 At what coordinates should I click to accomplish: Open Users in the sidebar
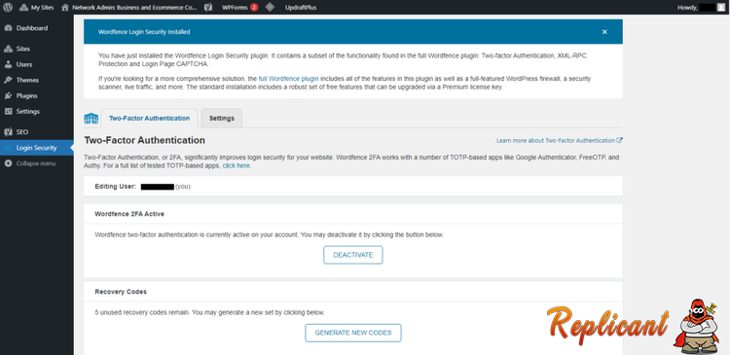click(x=37, y=64)
